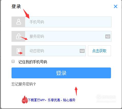Focus the 动态密码 input field
122x109 pixels.
tap(52, 51)
